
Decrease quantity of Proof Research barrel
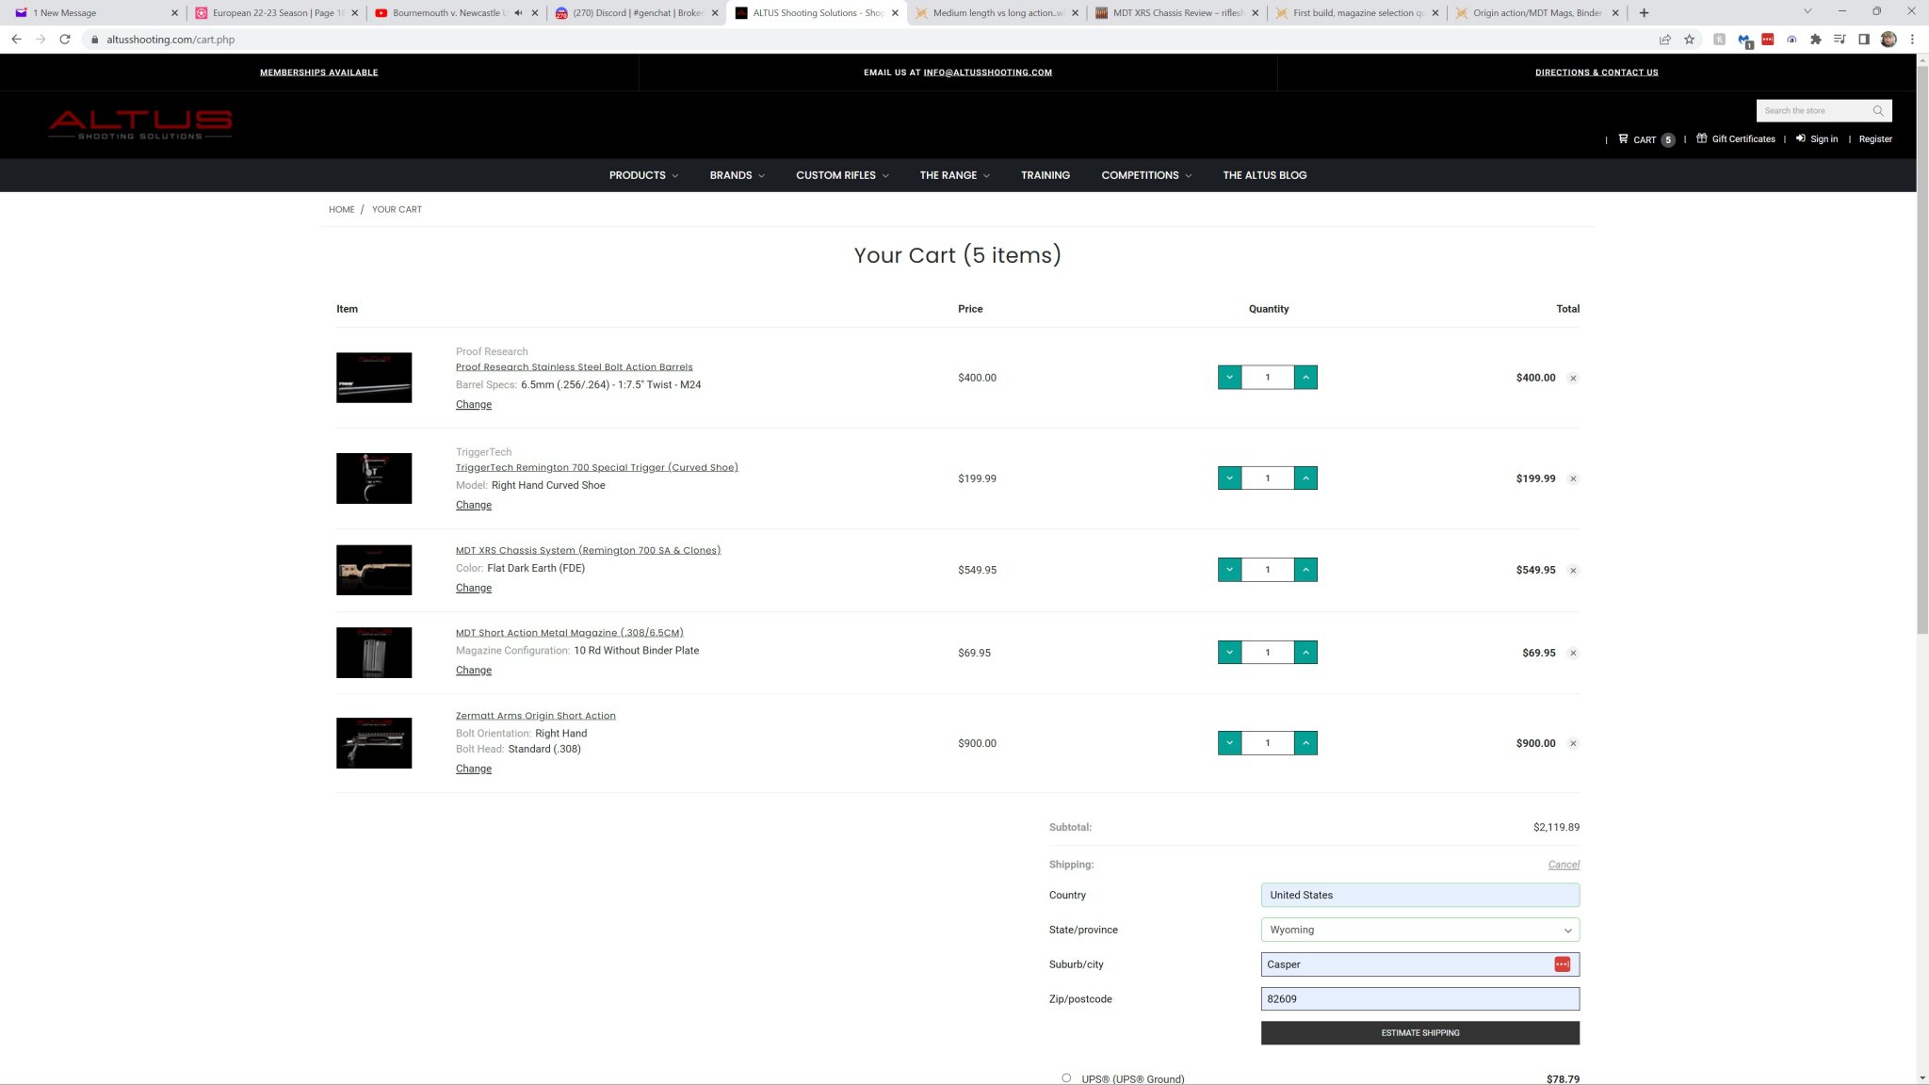click(1229, 378)
